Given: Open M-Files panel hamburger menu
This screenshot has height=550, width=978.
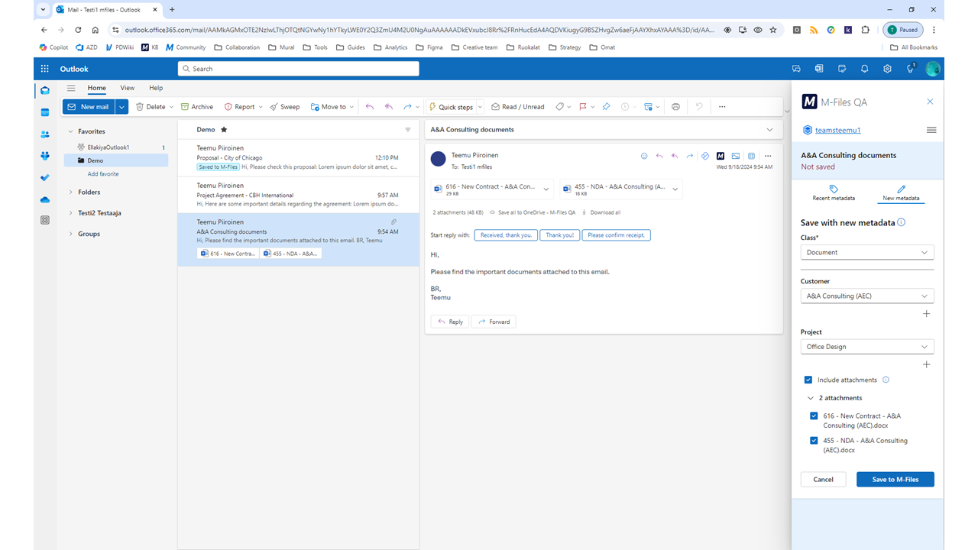Looking at the screenshot, I should click(931, 130).
